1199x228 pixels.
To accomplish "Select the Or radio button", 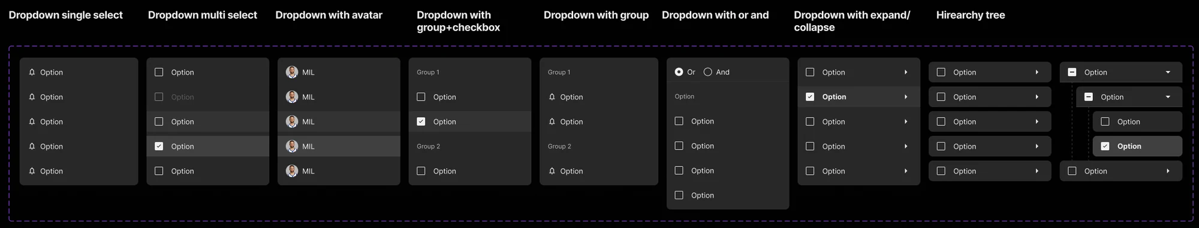I will [x=679, y=72].
